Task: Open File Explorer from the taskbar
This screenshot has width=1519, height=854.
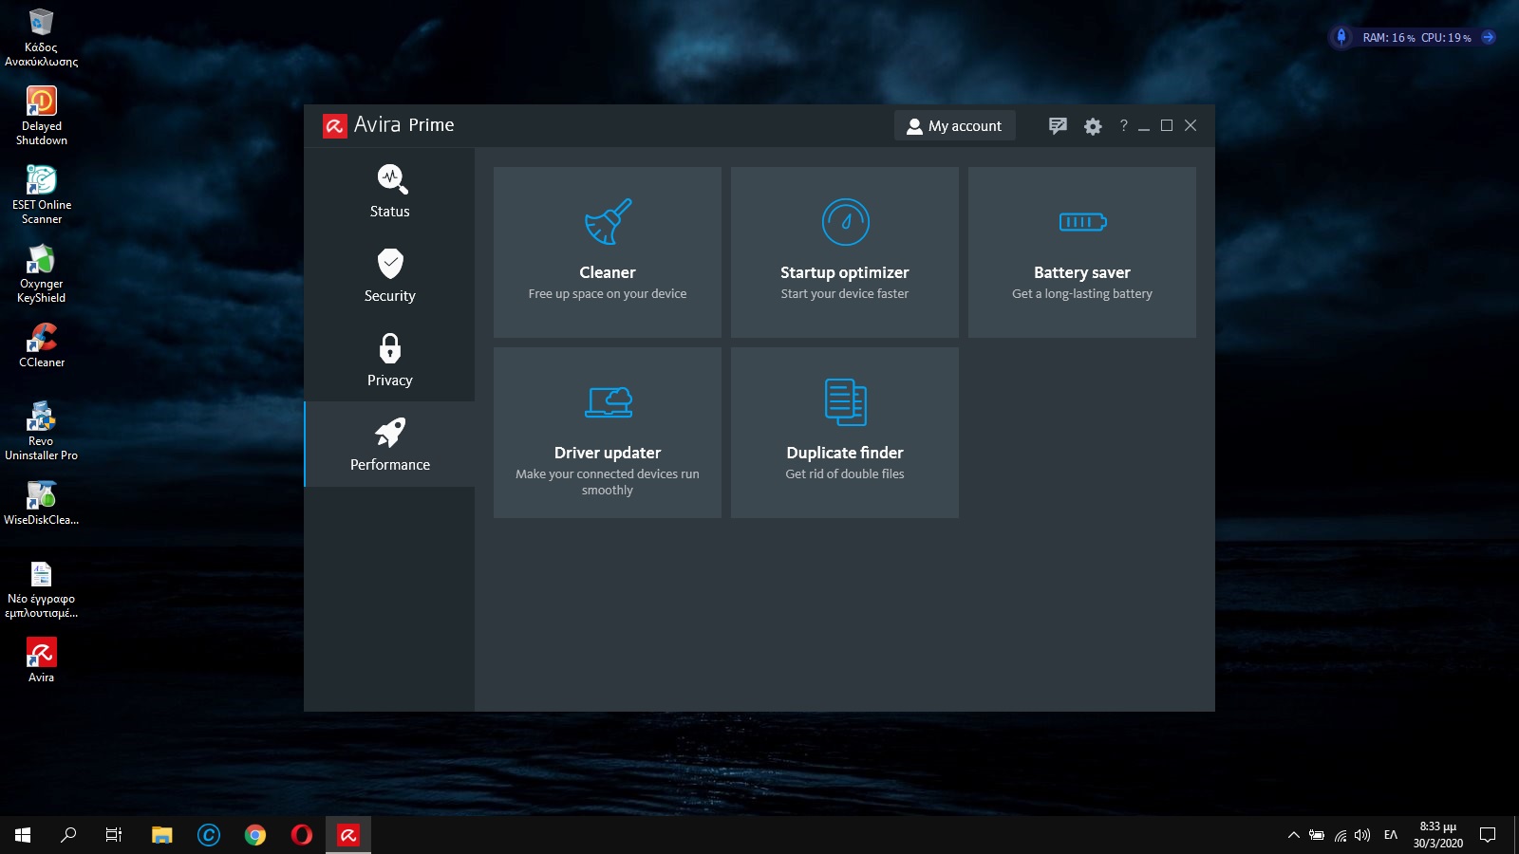Action: (162, 835)
